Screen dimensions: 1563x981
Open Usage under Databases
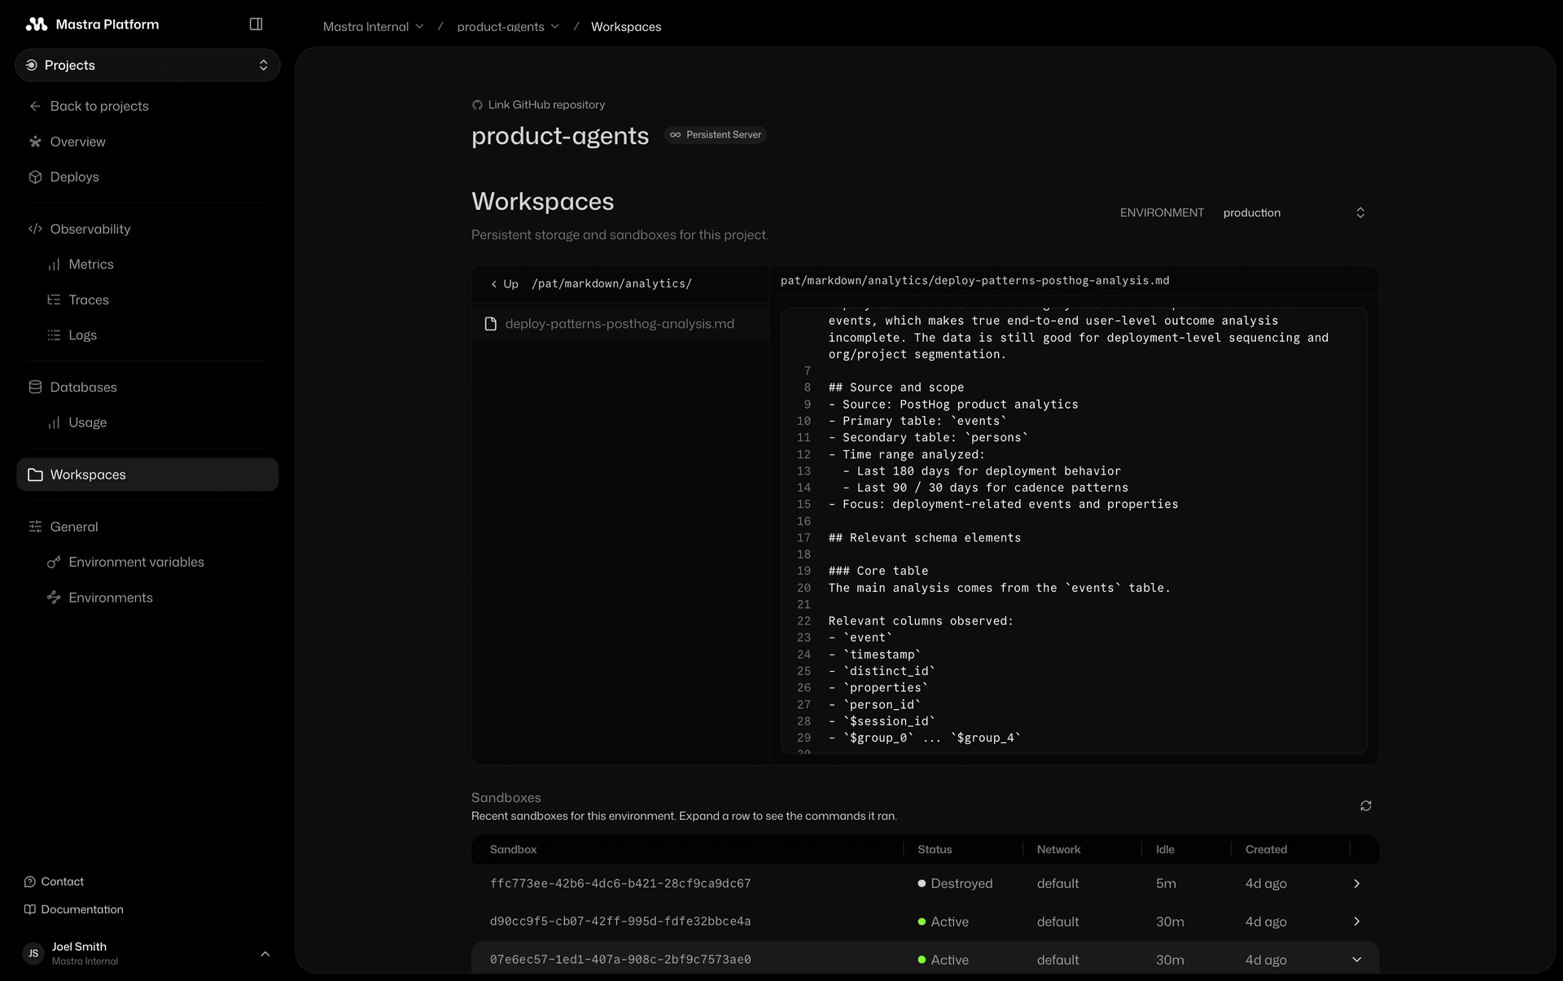[87, 423]
